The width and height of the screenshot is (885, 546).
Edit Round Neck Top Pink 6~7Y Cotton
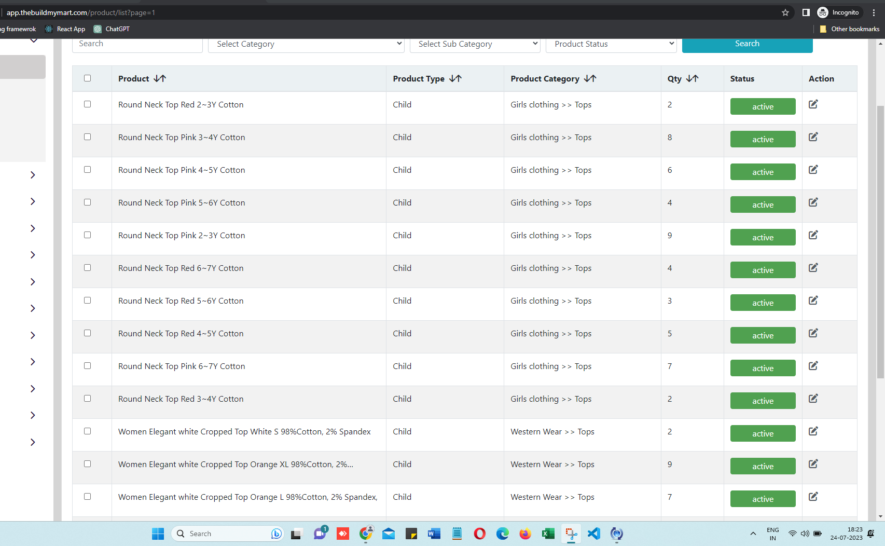(x=813, y=366)
